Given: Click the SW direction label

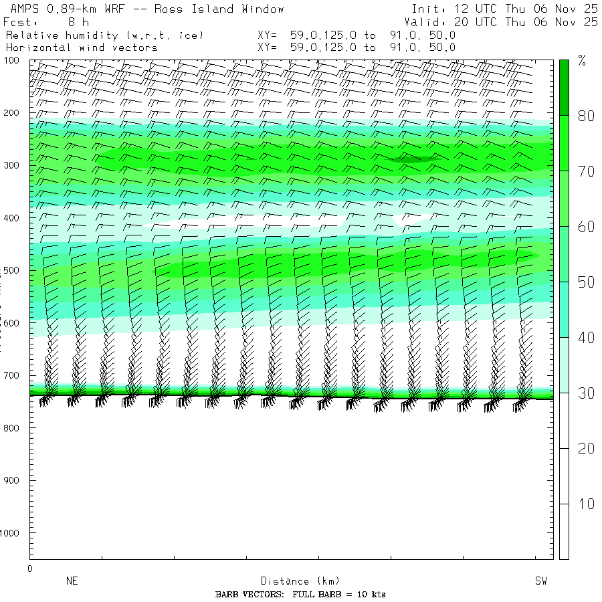Looking at the screenshot, I should coord(541,581).
